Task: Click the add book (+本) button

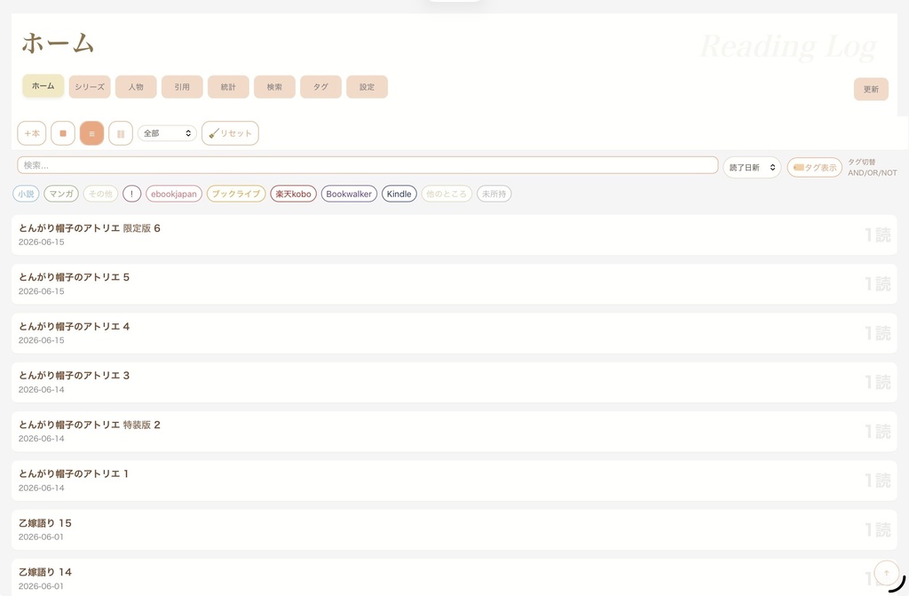Action: [32, 133]
